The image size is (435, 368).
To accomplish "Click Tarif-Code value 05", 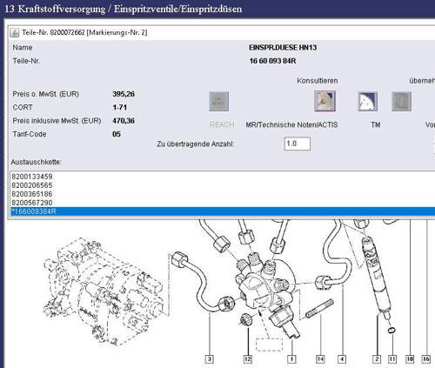I will 117,134.
